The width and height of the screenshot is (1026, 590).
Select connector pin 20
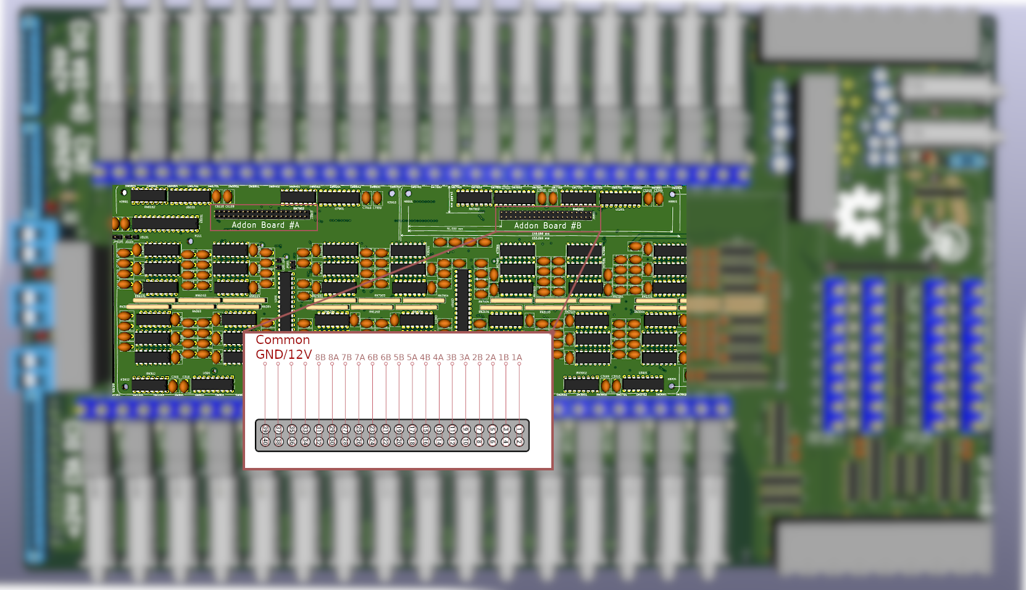click(x=399, y=441)
